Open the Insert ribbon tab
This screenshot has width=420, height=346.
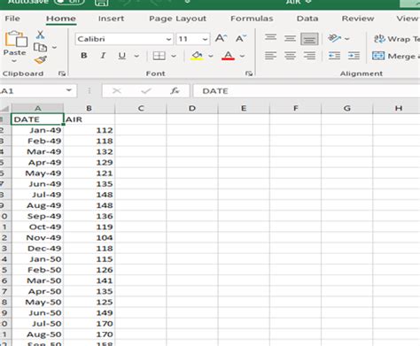(x=111, y=19)
